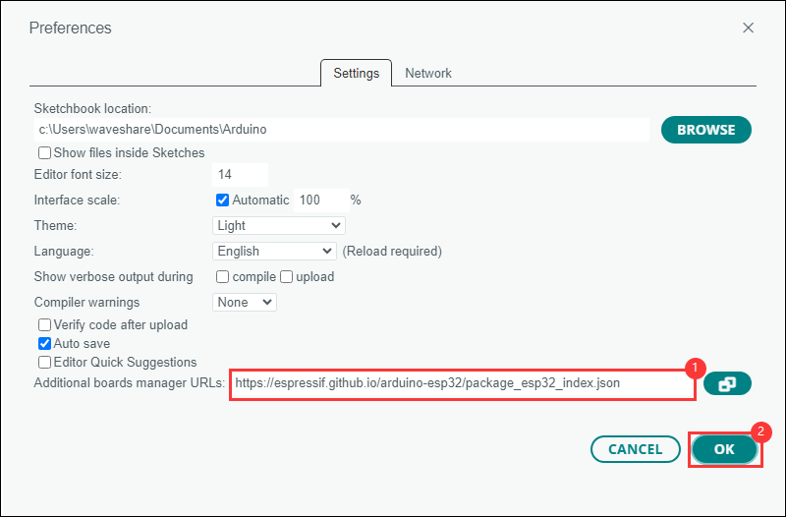Enable Editor Quick Suggestions
This screenshot has width=786, height=517.
point(44,362)
